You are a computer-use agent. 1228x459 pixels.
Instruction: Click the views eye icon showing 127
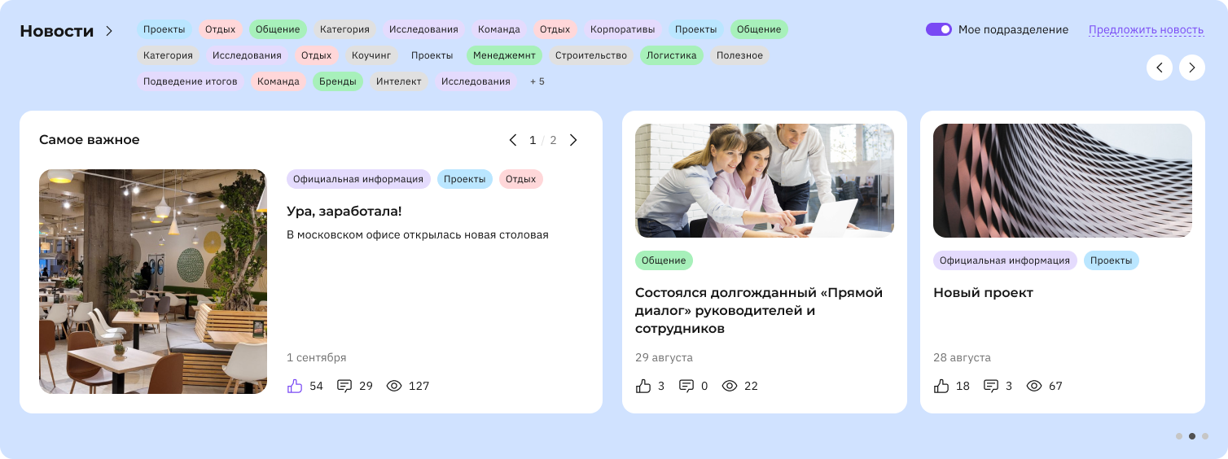[x=394, y=386]
